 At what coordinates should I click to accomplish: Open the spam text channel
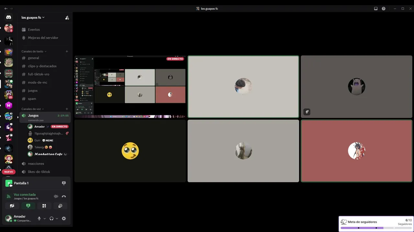click(45, 99)
